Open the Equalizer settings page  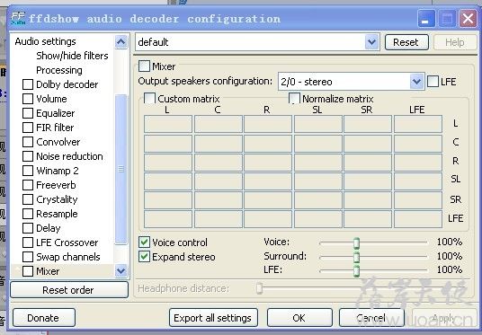(x=56, y=113)
